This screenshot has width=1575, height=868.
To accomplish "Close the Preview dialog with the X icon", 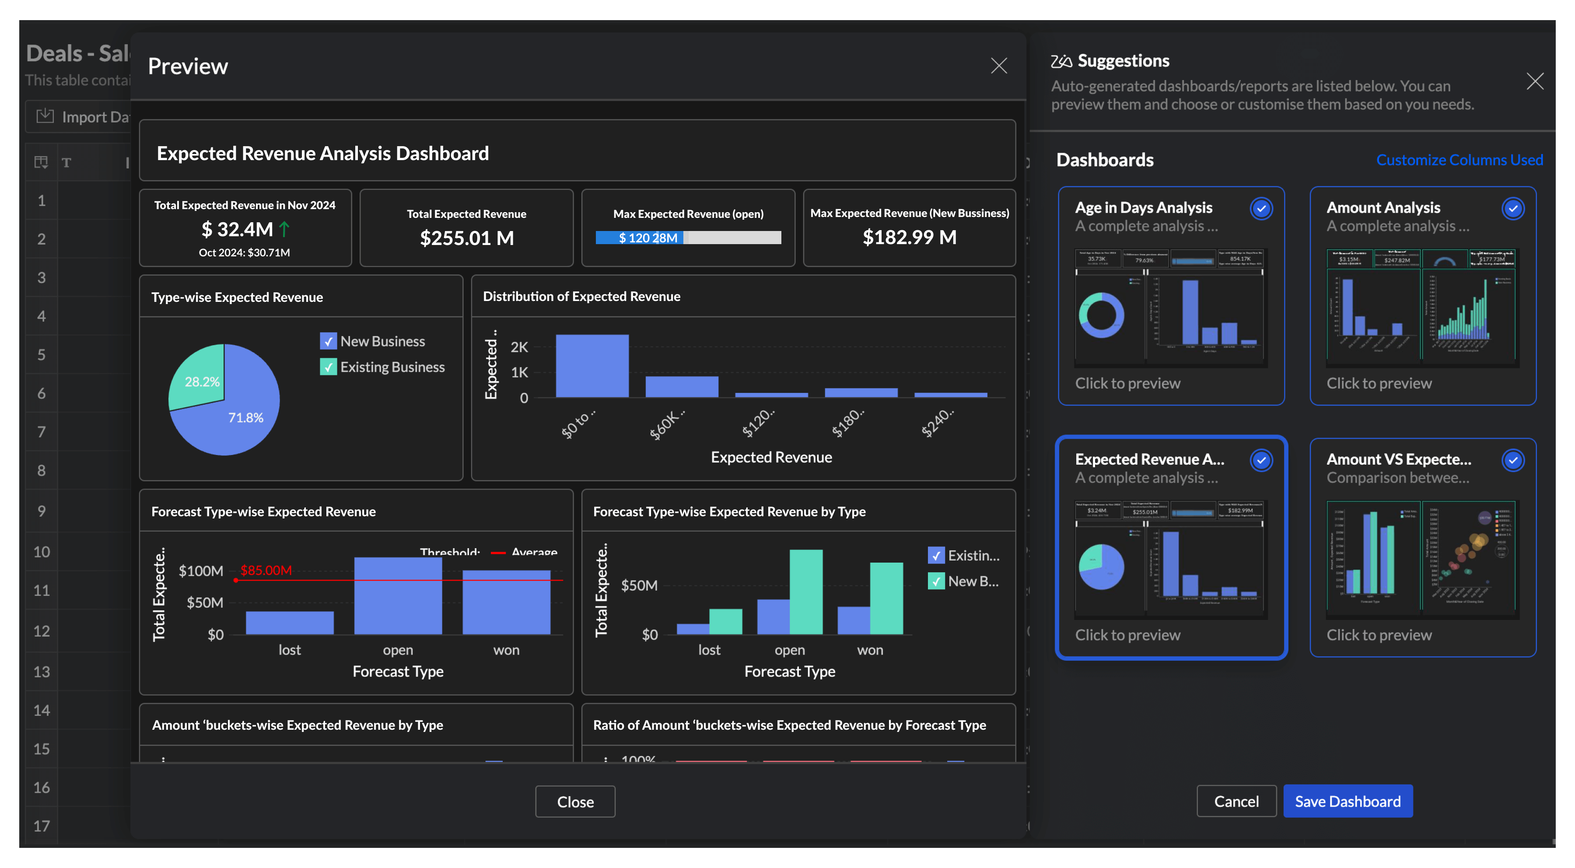I will [998, 65].
